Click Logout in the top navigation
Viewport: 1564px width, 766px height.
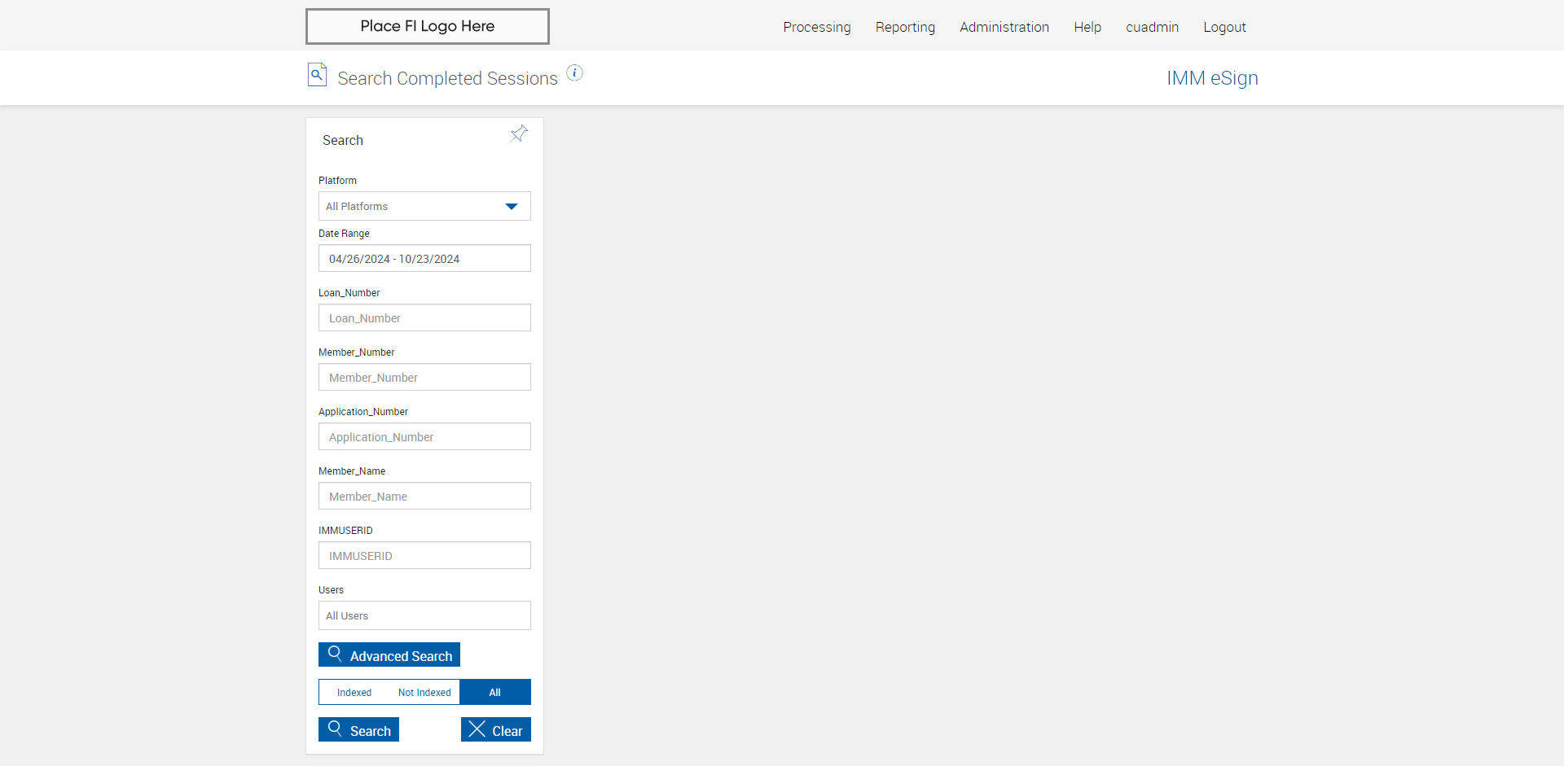click(1224, 27)
